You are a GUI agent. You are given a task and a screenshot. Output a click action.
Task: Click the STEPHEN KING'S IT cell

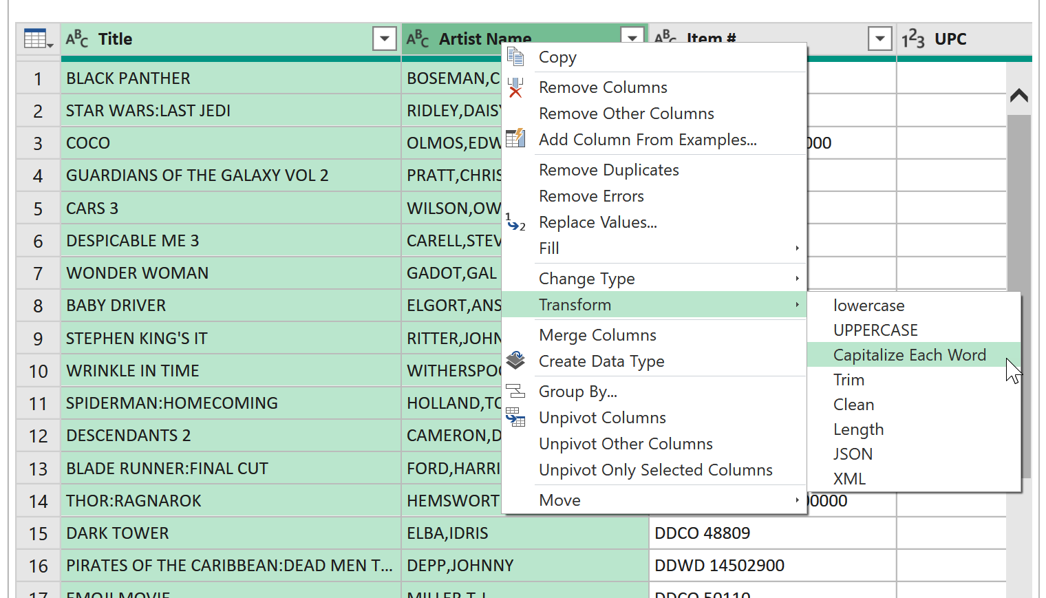(x=231, y=339)
